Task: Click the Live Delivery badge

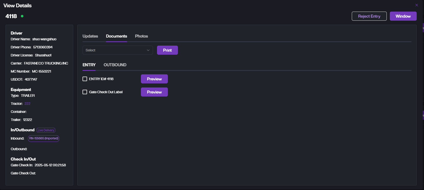Action: (46, 130)
